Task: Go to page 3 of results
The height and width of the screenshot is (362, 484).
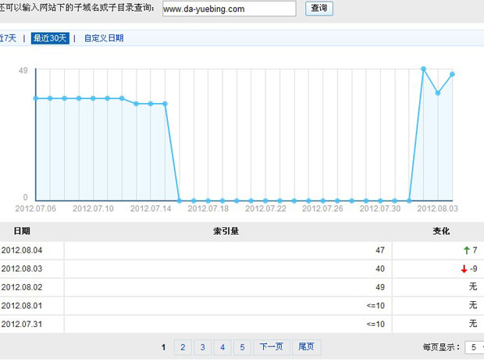Action: tap(202, 347)
